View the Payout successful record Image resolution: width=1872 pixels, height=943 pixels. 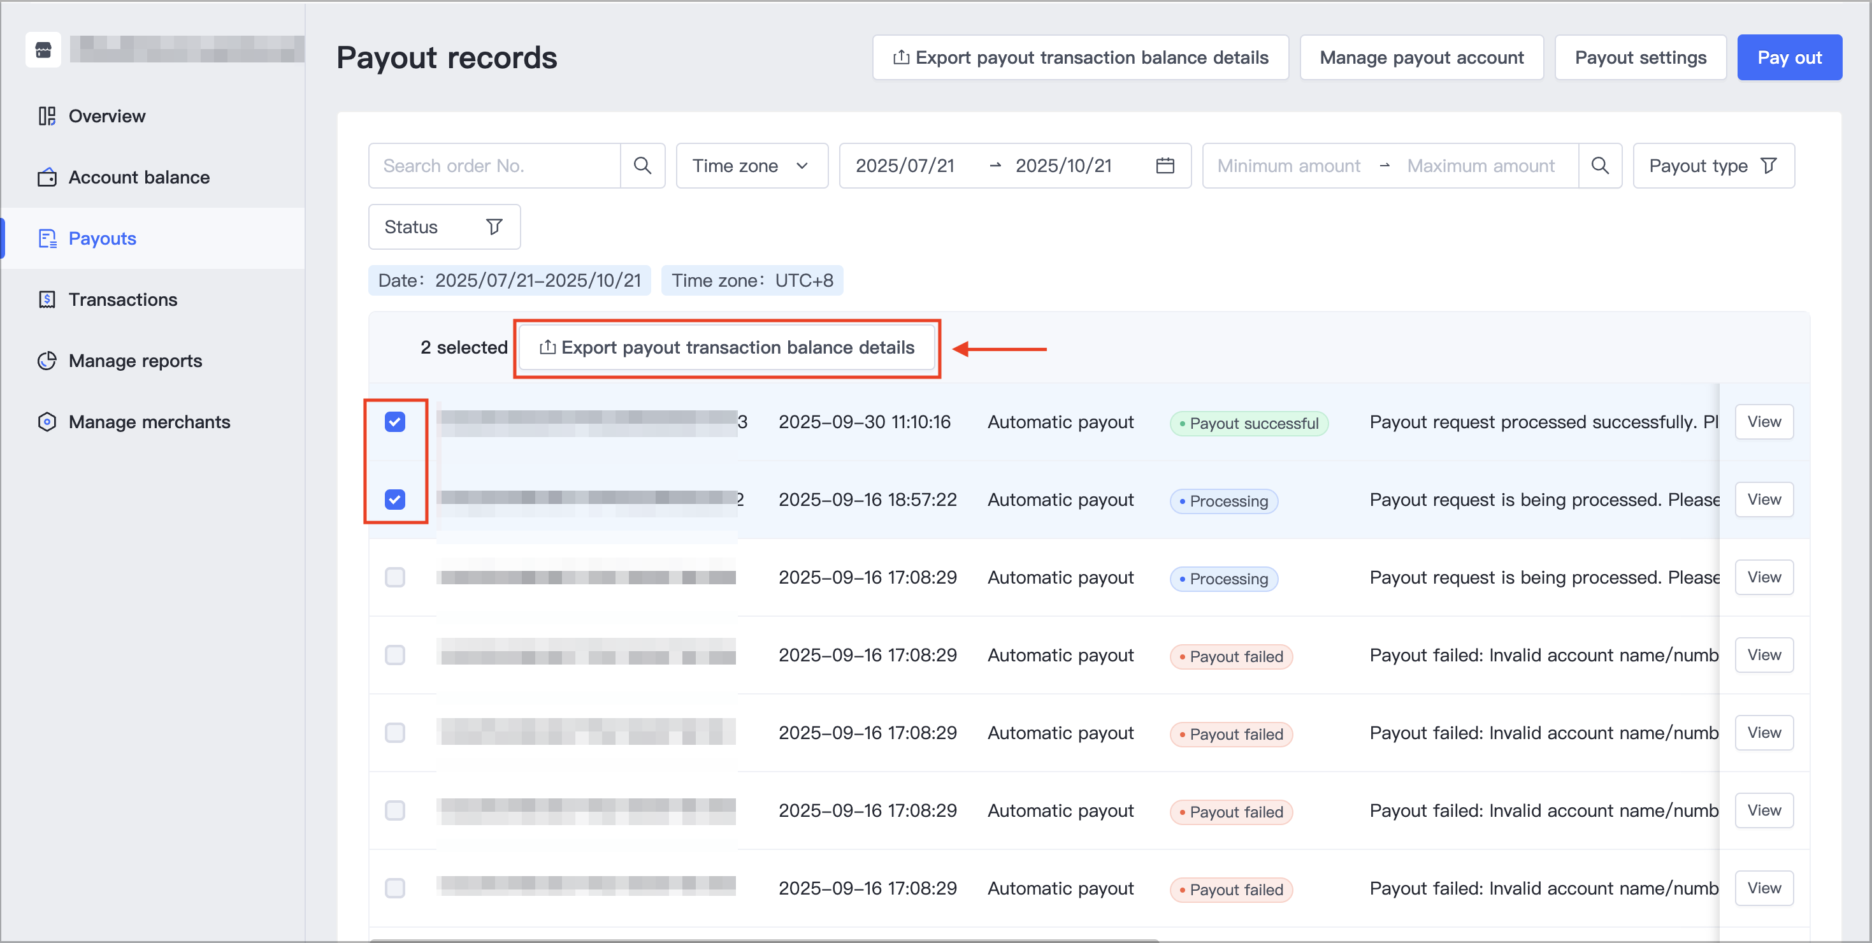click(x=1764, y=421)
